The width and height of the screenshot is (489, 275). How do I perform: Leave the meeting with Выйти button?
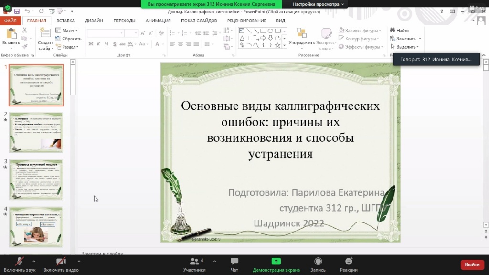coord(472,264)
